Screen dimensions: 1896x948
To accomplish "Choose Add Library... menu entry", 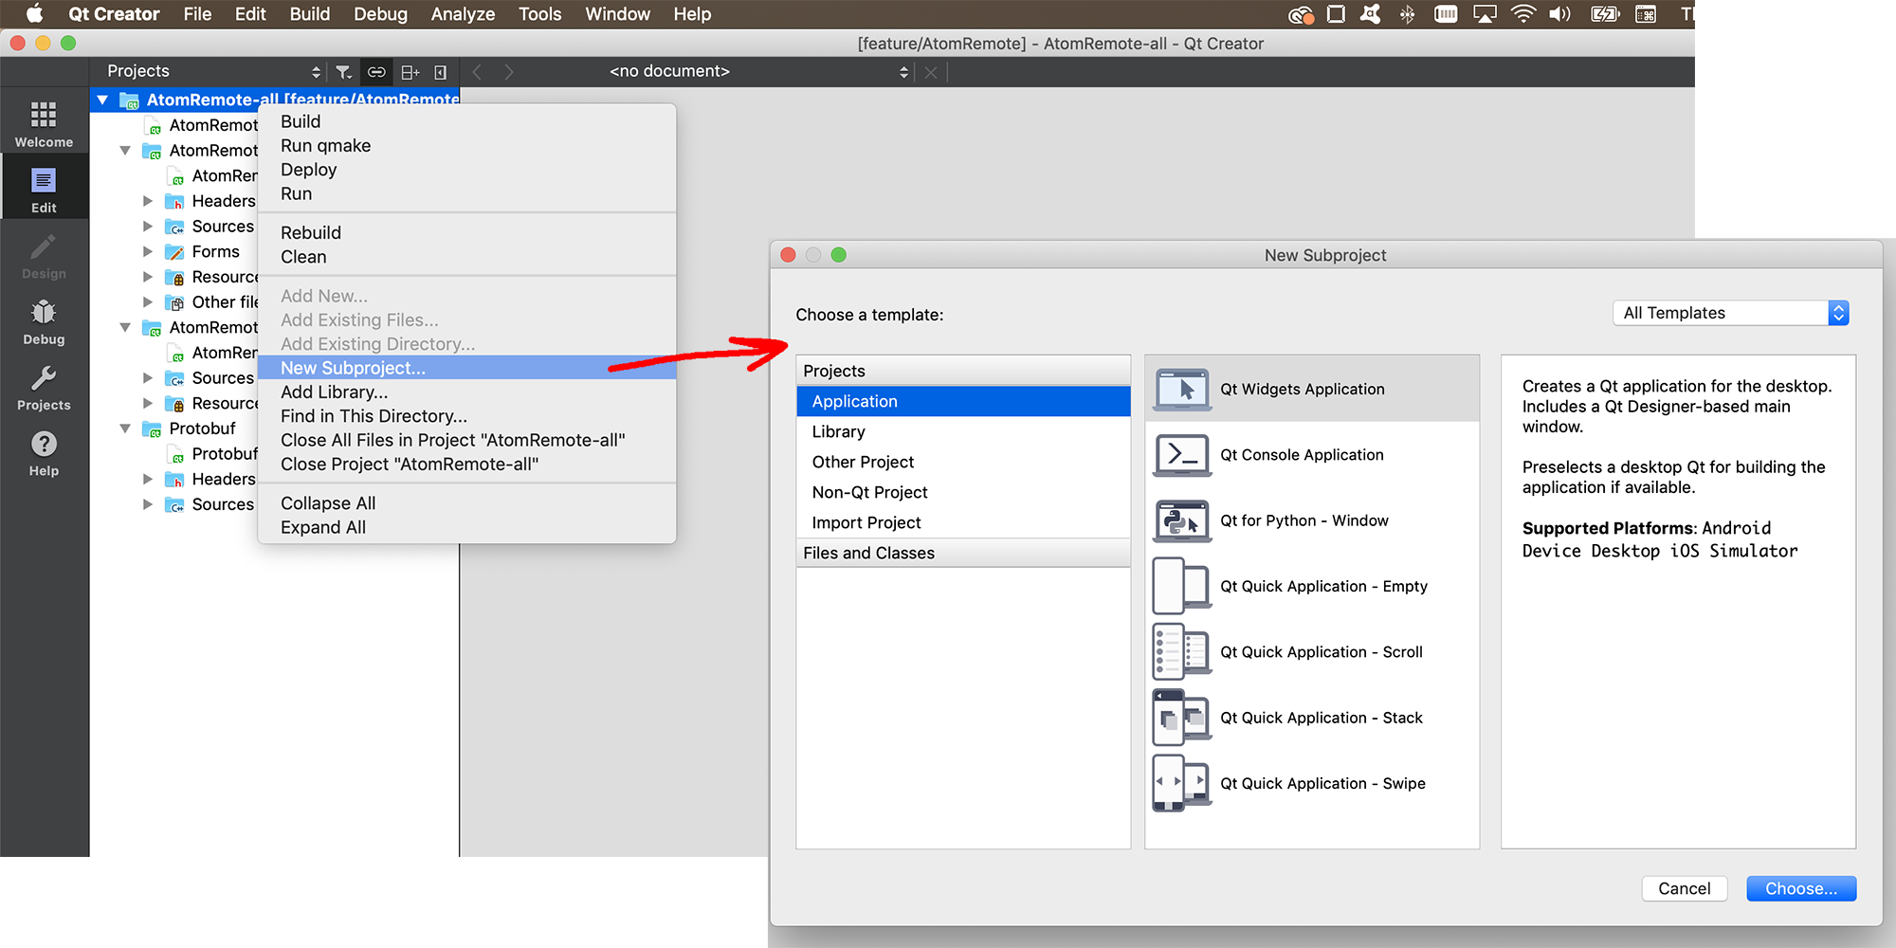I will pyautogui.click(x=466, y=392).
